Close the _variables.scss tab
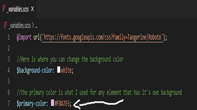Screen dimensions: 197x110 pos(33,9)
